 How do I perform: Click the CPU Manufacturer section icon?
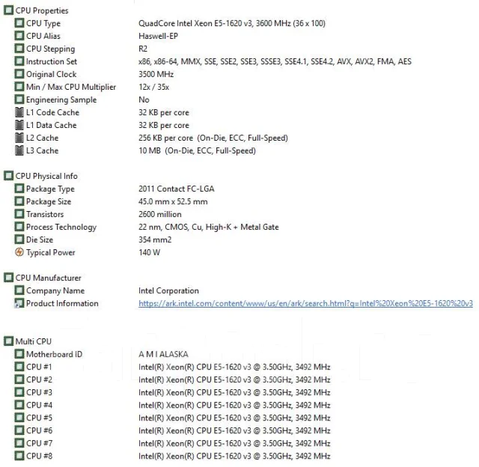8,278
